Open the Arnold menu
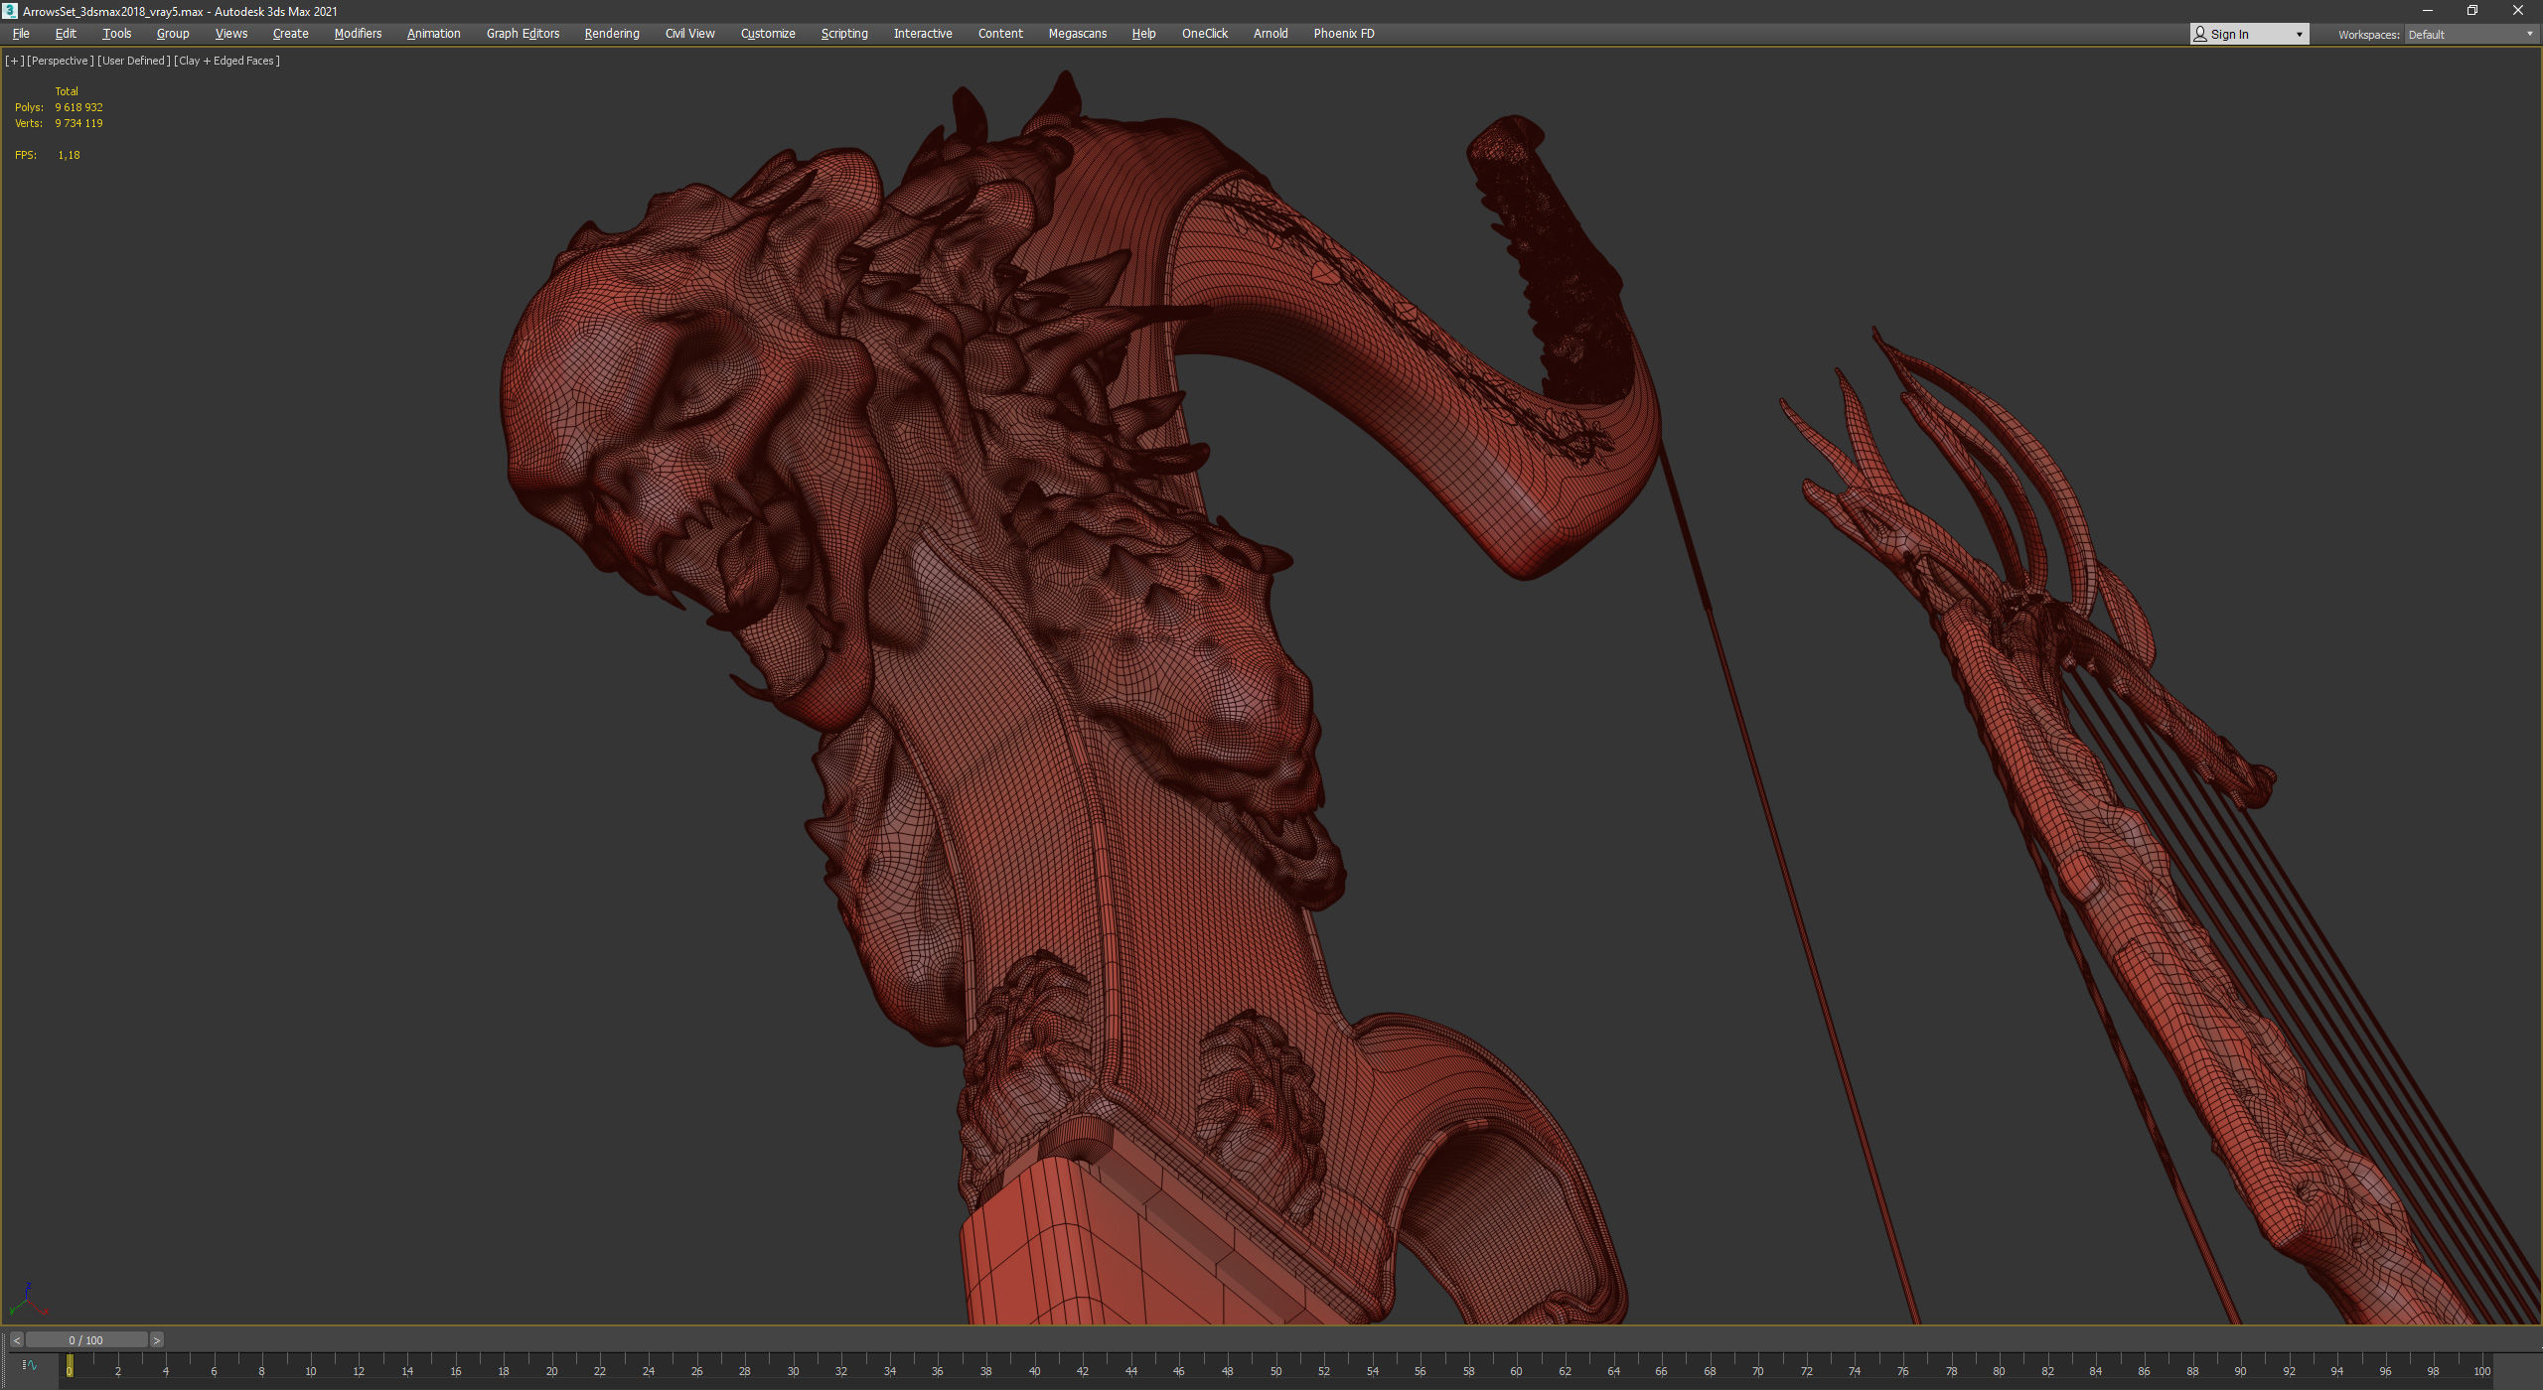This screenshot has height=1390, width=2543. (1270, 34)
